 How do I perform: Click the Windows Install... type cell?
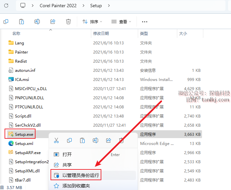click(156, 80)
